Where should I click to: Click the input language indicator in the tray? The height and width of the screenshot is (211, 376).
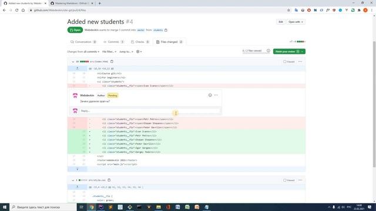349,207
